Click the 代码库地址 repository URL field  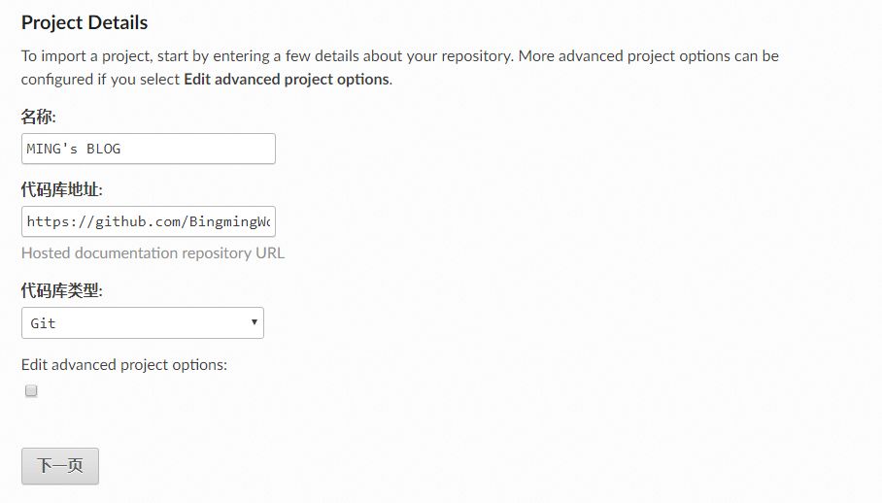click(148, 221)
